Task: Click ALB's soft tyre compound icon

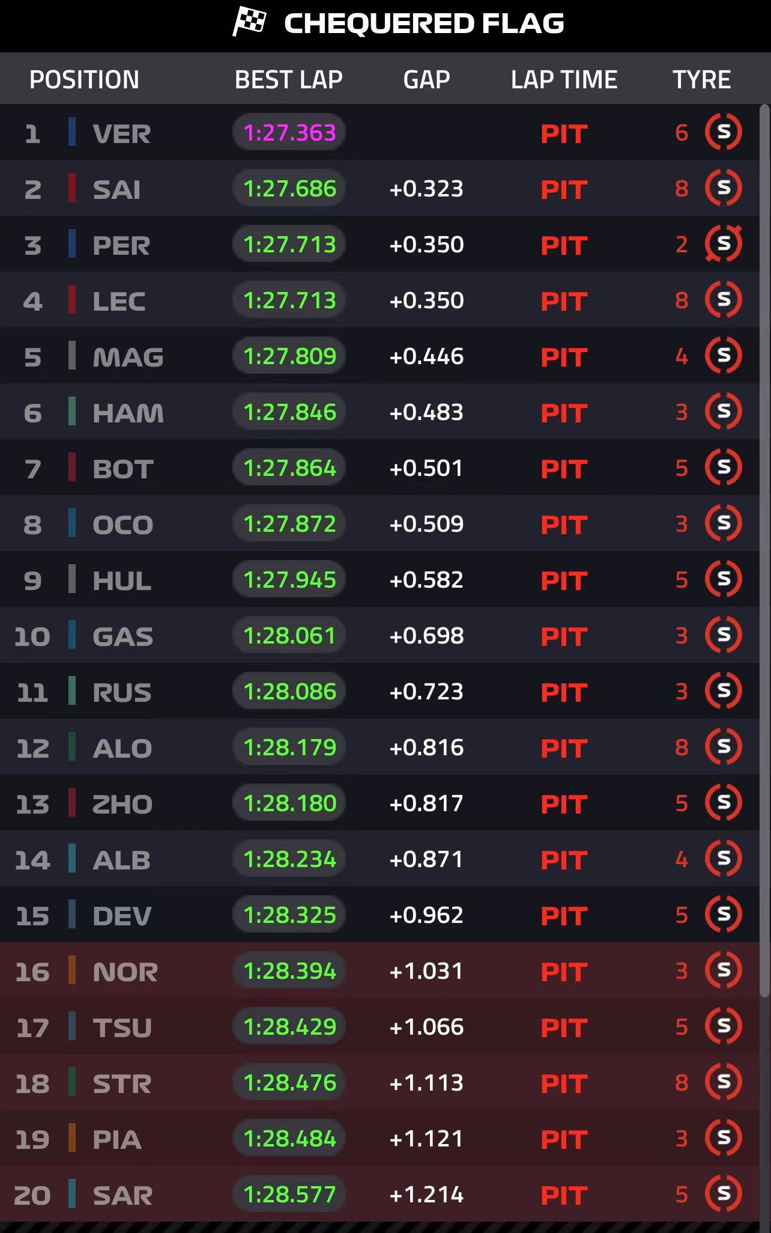Action: point(724,859)
